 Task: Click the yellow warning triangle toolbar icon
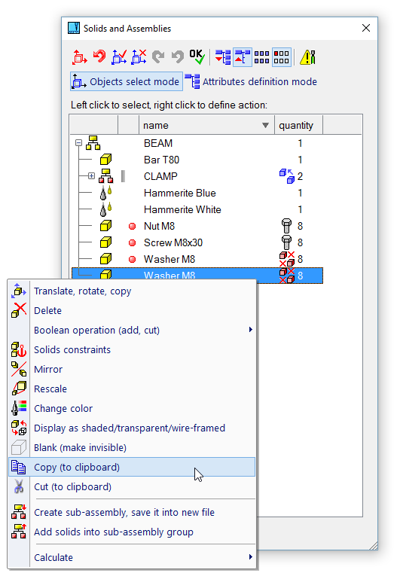308,57
